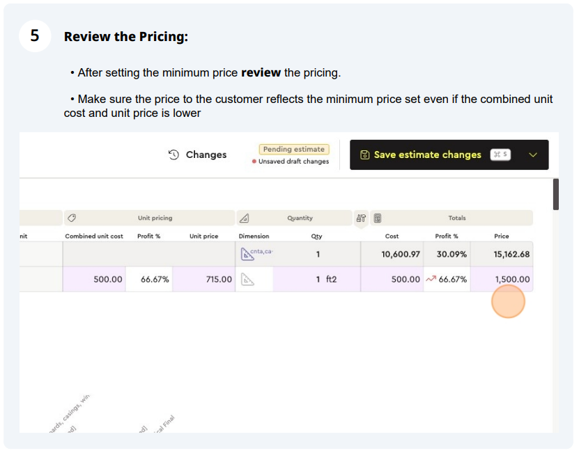
Task: Click the Cmd S shortcut badge
Action: point(500,154)
